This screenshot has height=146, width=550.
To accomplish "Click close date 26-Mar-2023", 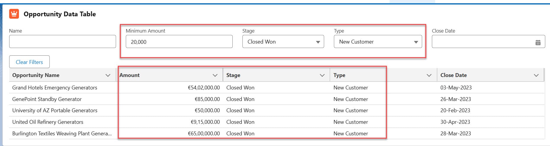I will (456, 99).
